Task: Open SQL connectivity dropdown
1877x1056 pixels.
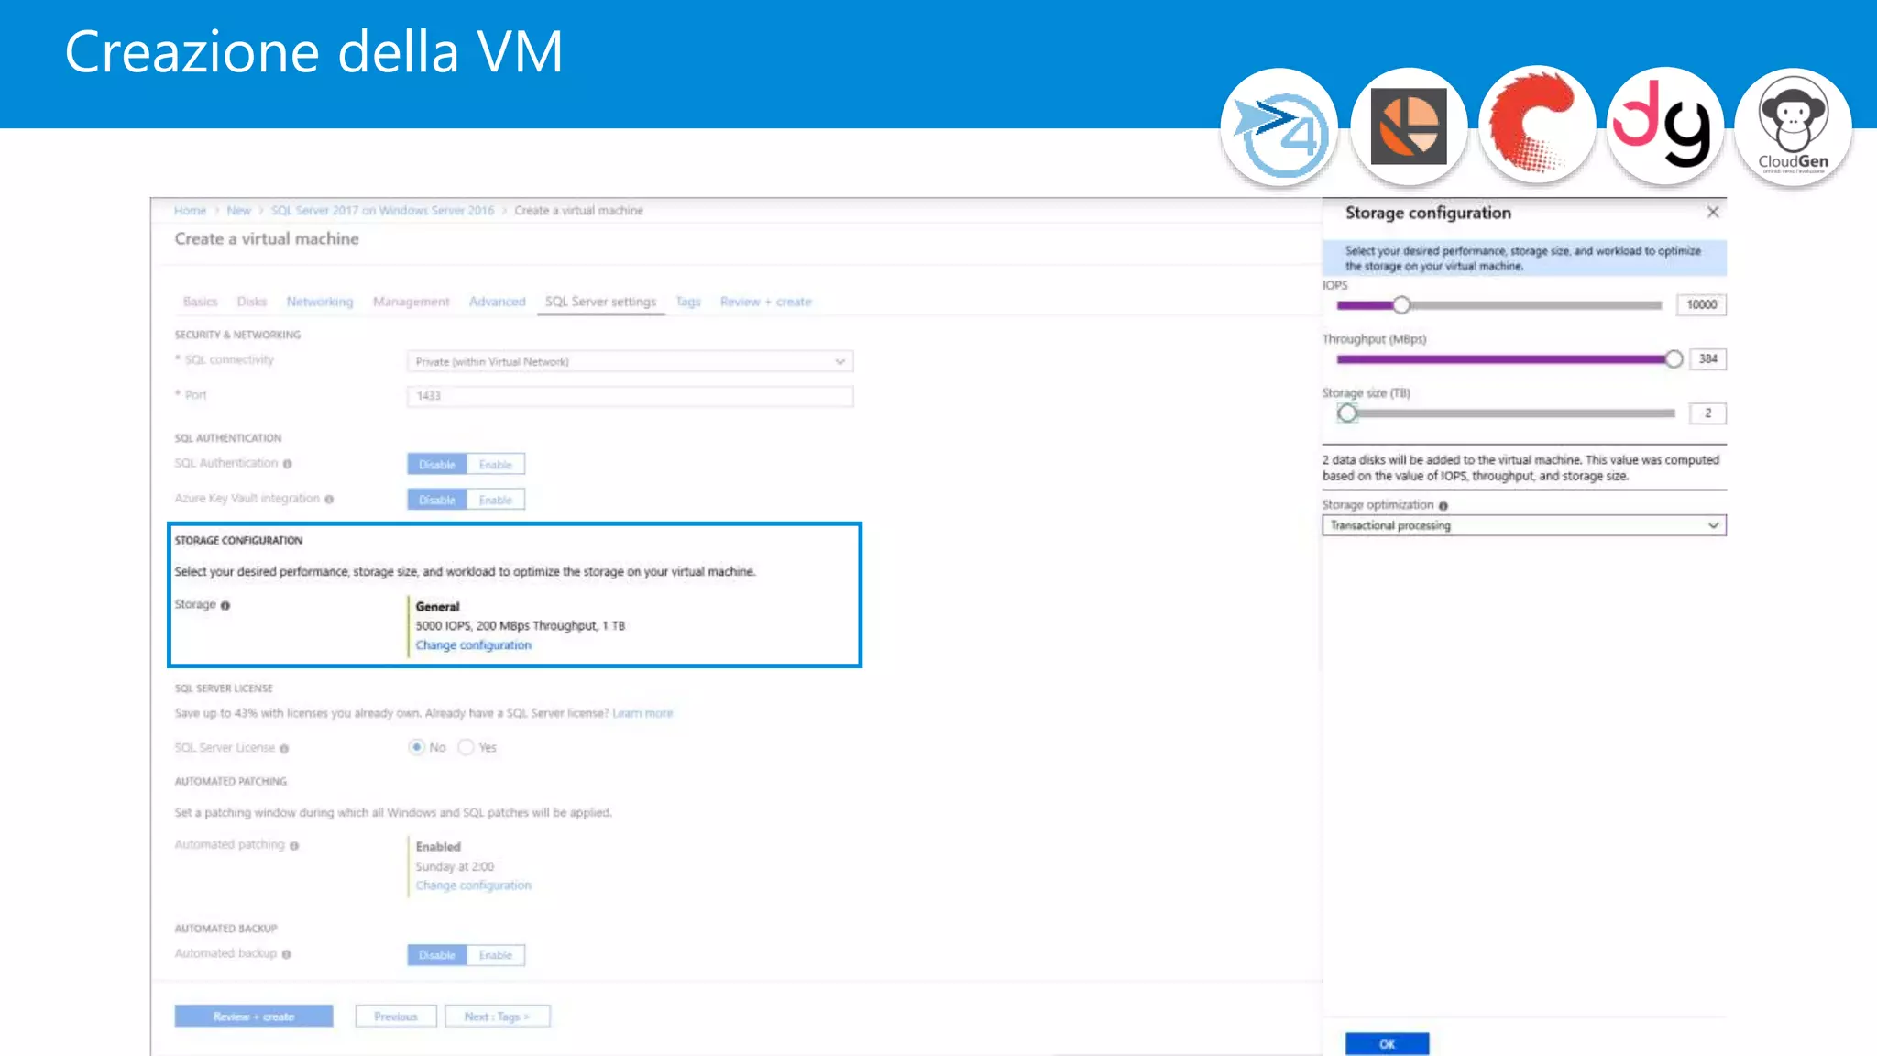Action: tap(631, 362)
